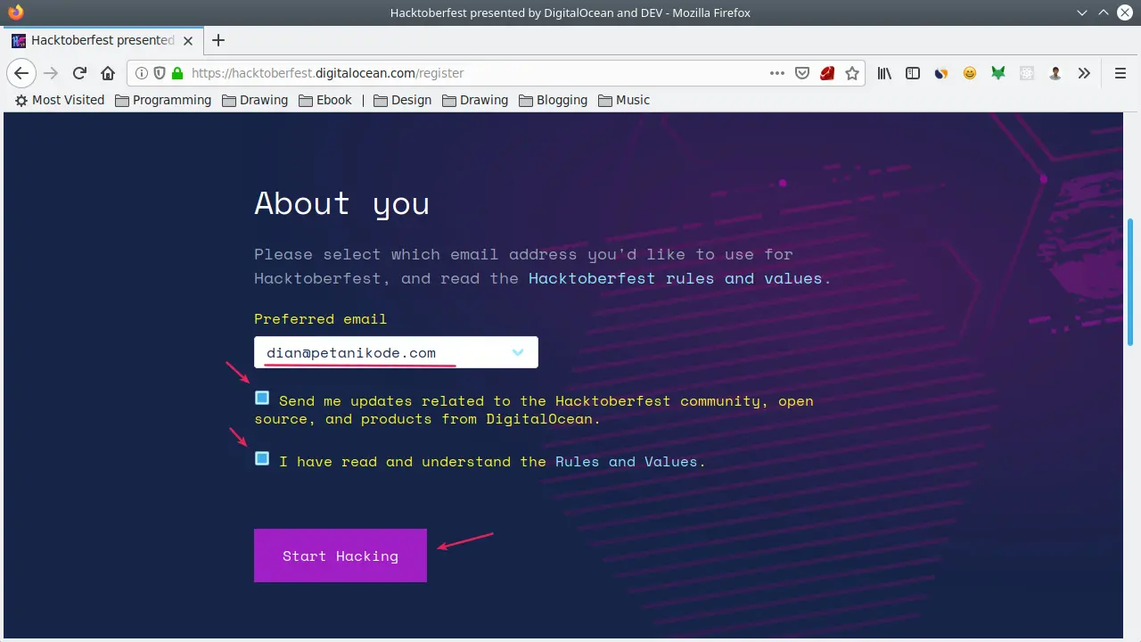The height and width of the screenshot is (642, 1141).
Task: Reload the current page
Action: click(x=79, y=73)
